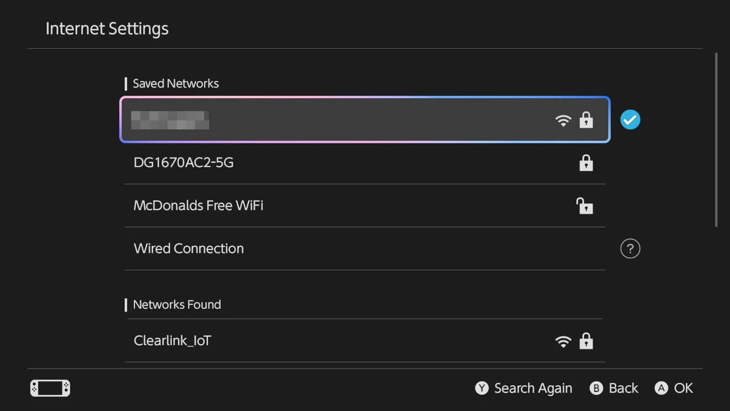
Task: Click the lock icon next to DG1670AC2-5G
Action: (x=586, y=163)
